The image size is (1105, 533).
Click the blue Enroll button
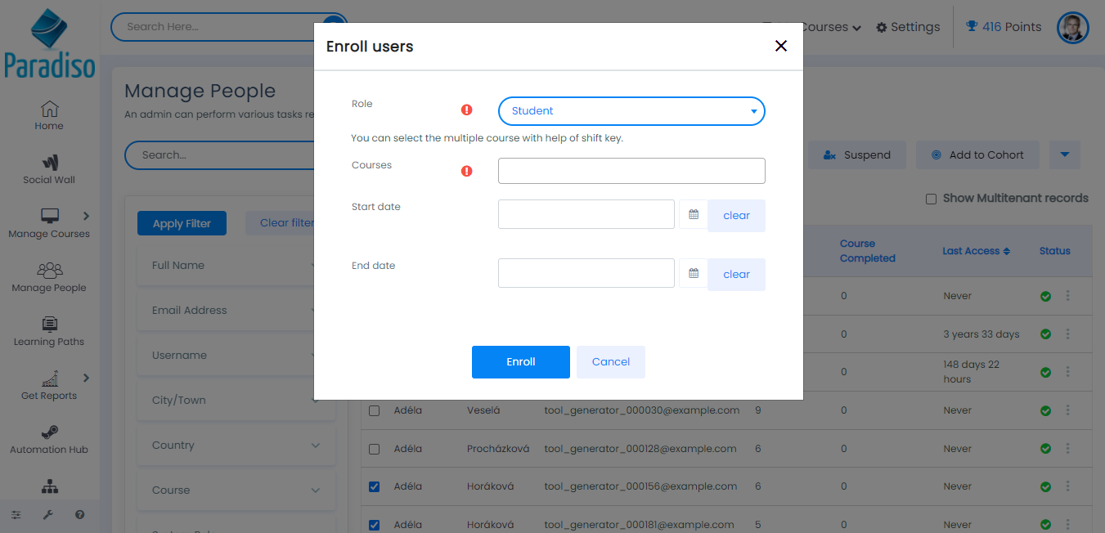(x=520, y=362)
